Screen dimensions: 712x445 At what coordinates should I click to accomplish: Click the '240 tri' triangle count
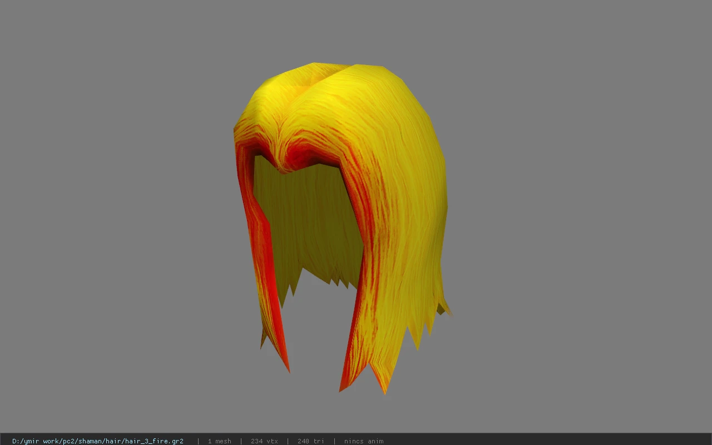point(310,441)
